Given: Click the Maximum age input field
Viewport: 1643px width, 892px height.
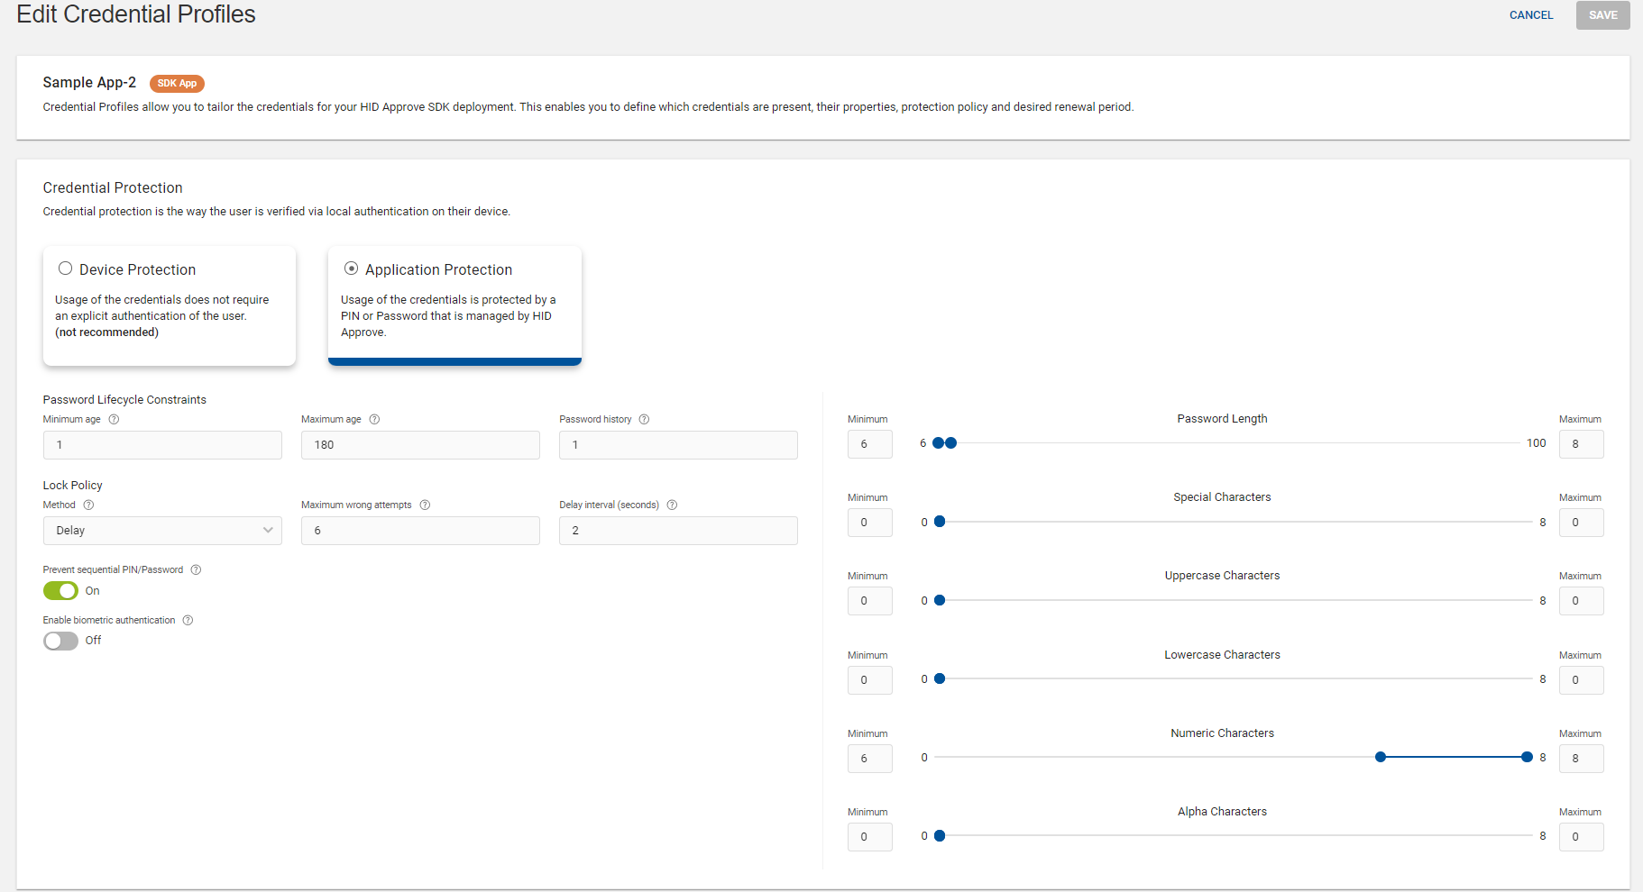Looking at the screenshot, I should (420, 445).
